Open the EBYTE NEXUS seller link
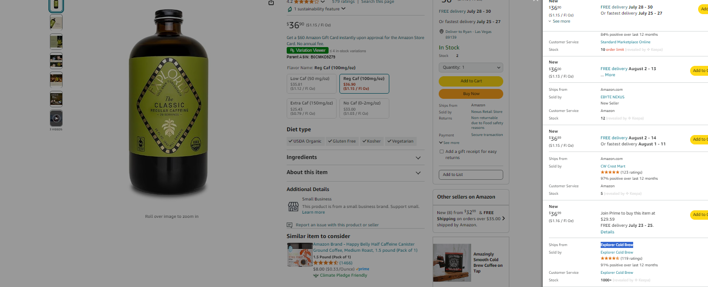Image resolution: width=708 pixels, height=287 pixels. tap(612, 97)
